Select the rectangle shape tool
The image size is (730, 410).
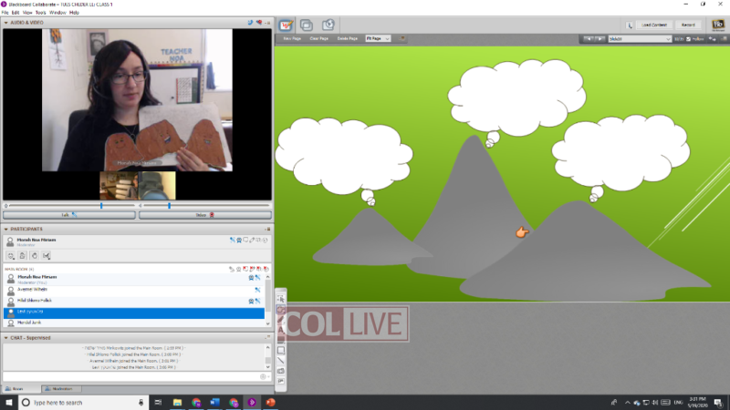[281, 350]
